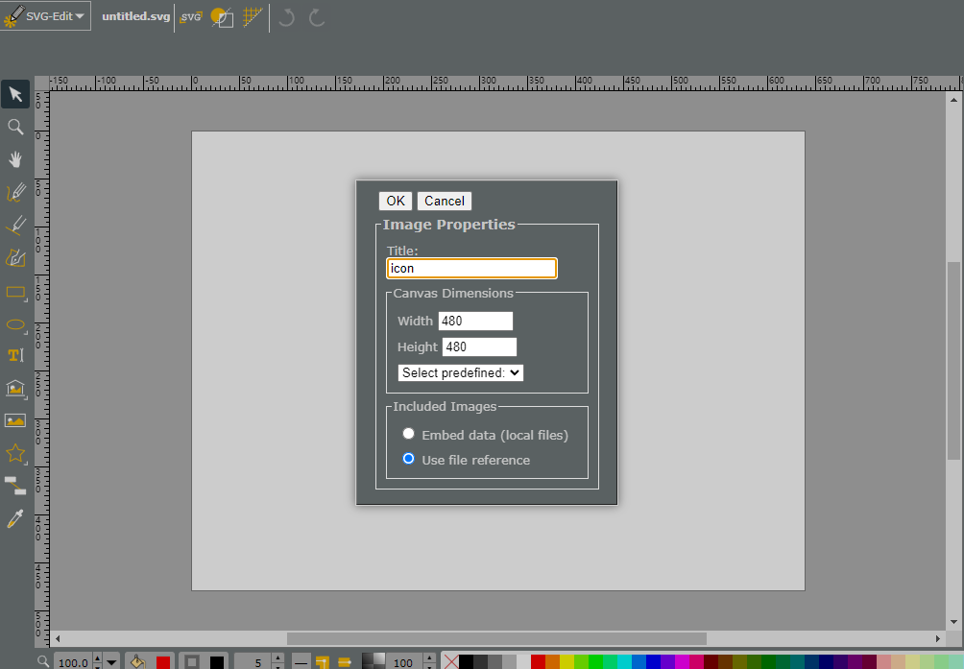Click the Undo arrow in top toolbar

point(286,17)
